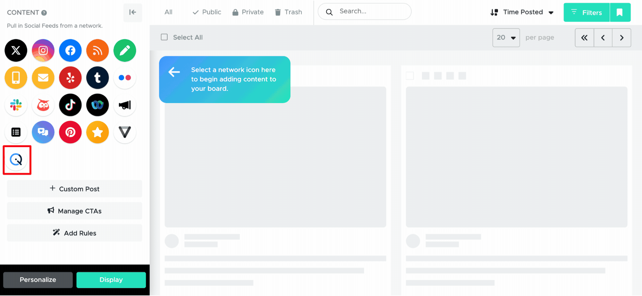This screenshot has height=296, width=642.
Task: Select the Webex network icon
Action: click(x=98, y=105)
